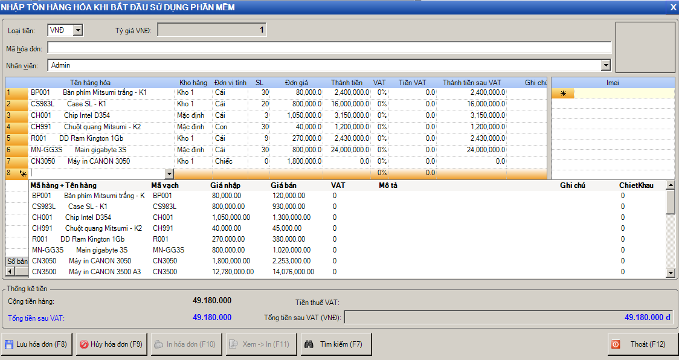The width and height of the screenshot is (679, 360).
Task: Click BP001 Bàn phím Mitsumi trắng grid cell
Action: click(101, 92)
